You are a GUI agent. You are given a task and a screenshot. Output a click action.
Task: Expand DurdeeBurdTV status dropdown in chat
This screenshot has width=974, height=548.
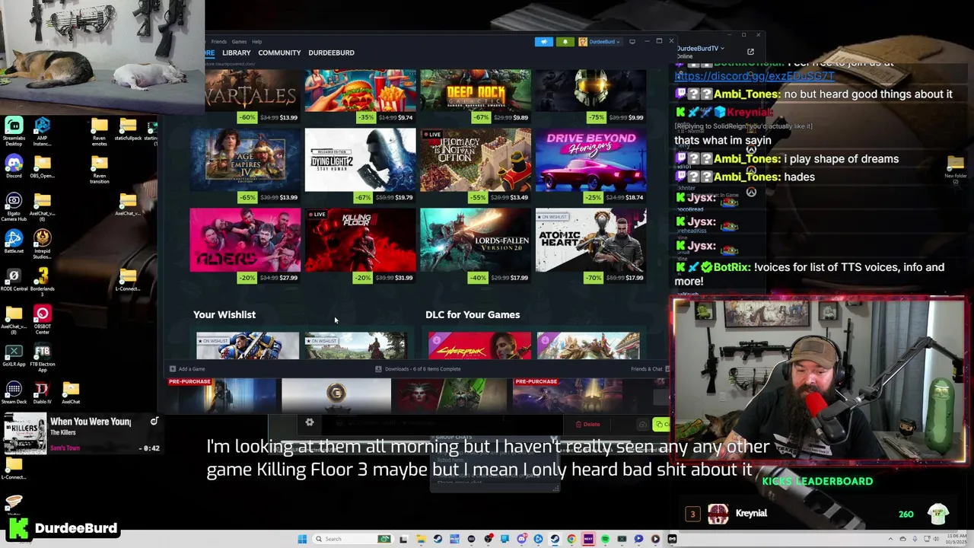[x=700, y=49]
